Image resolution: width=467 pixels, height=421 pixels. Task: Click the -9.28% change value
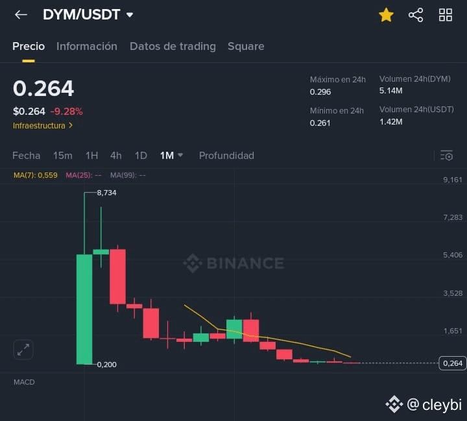click(x=66, y=112)
